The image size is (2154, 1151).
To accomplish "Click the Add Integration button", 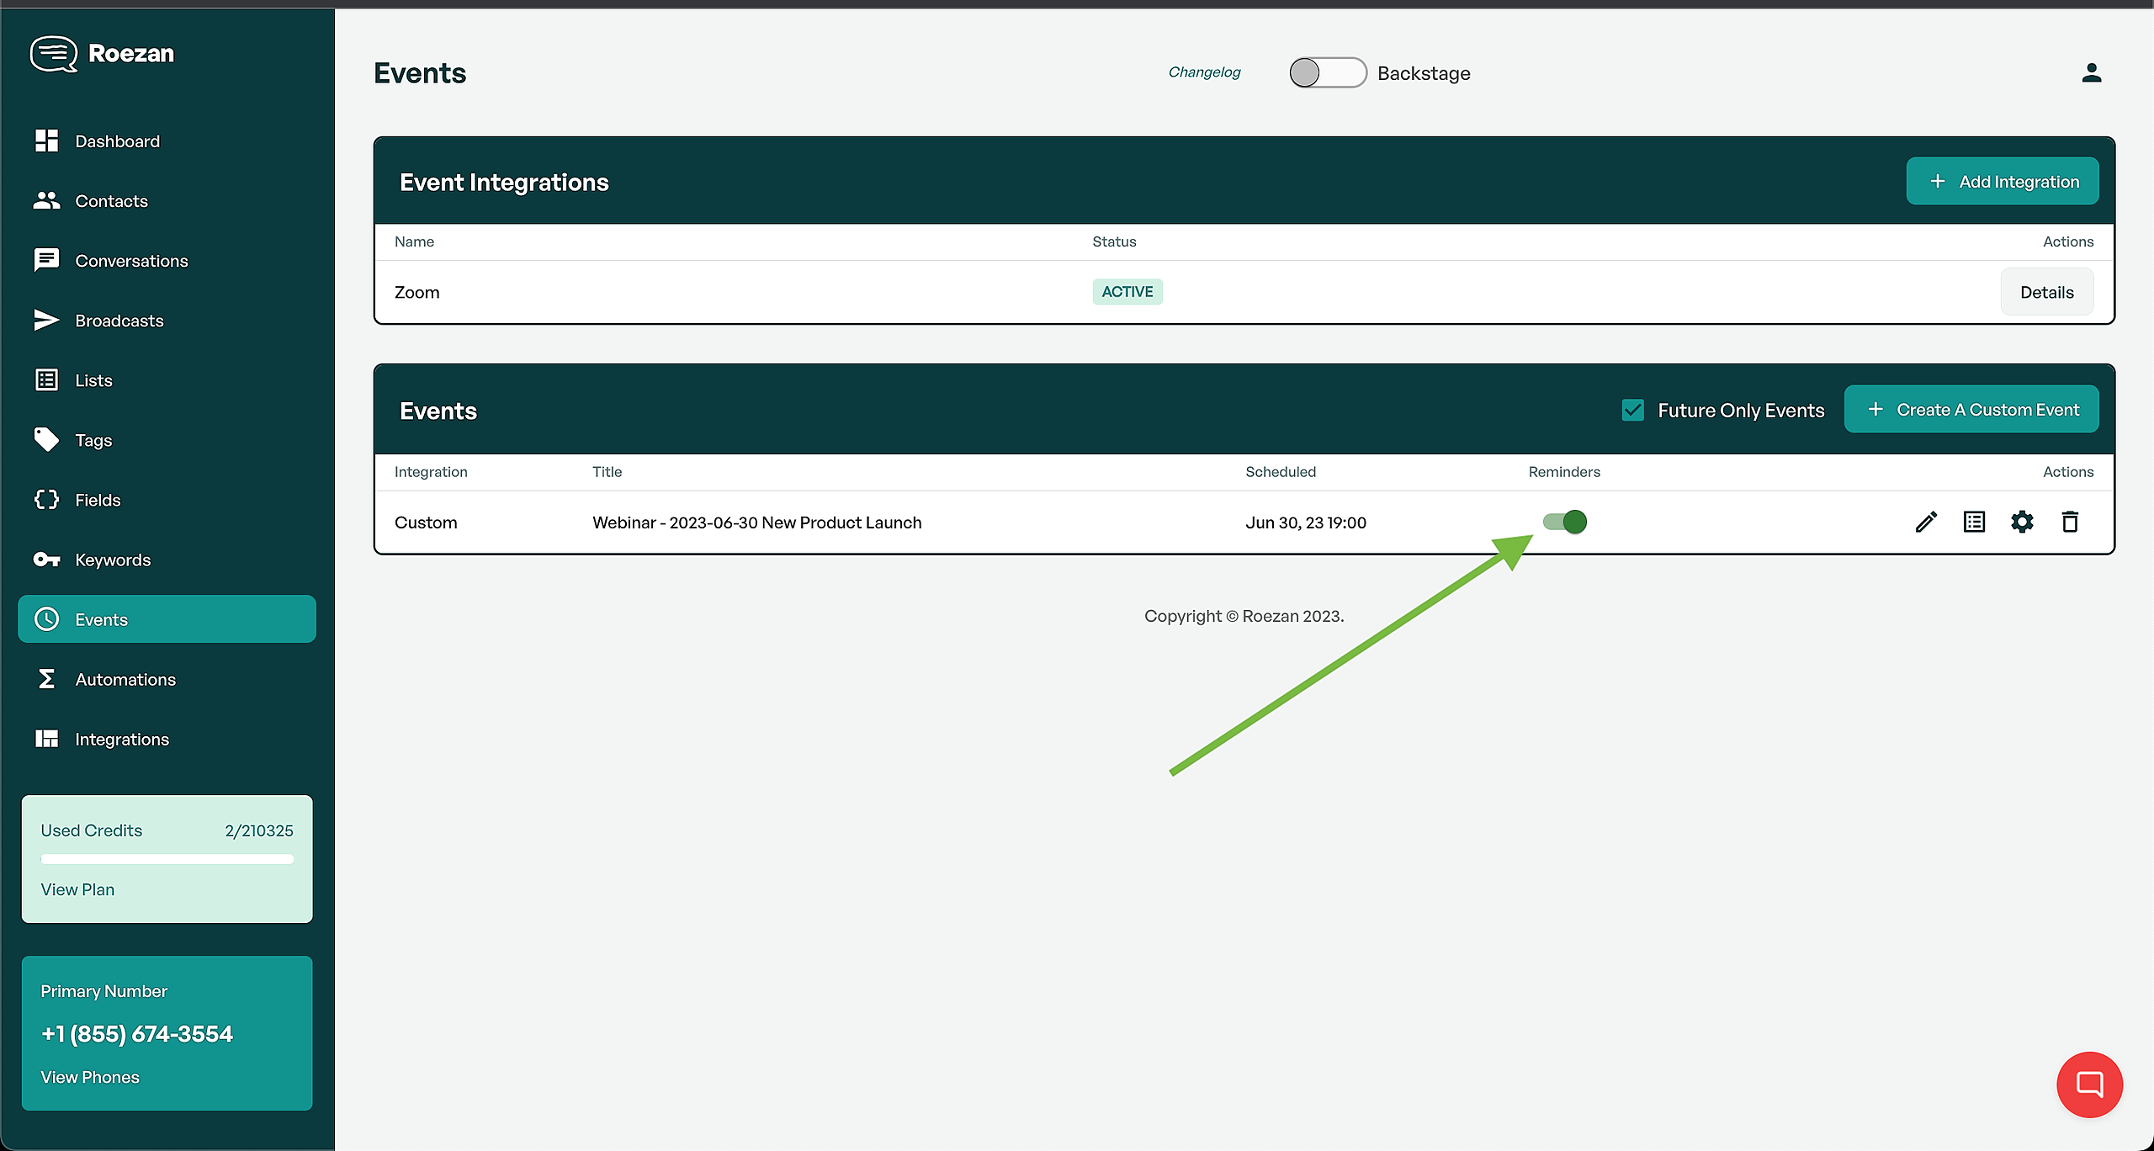I will pos(2002,182).
